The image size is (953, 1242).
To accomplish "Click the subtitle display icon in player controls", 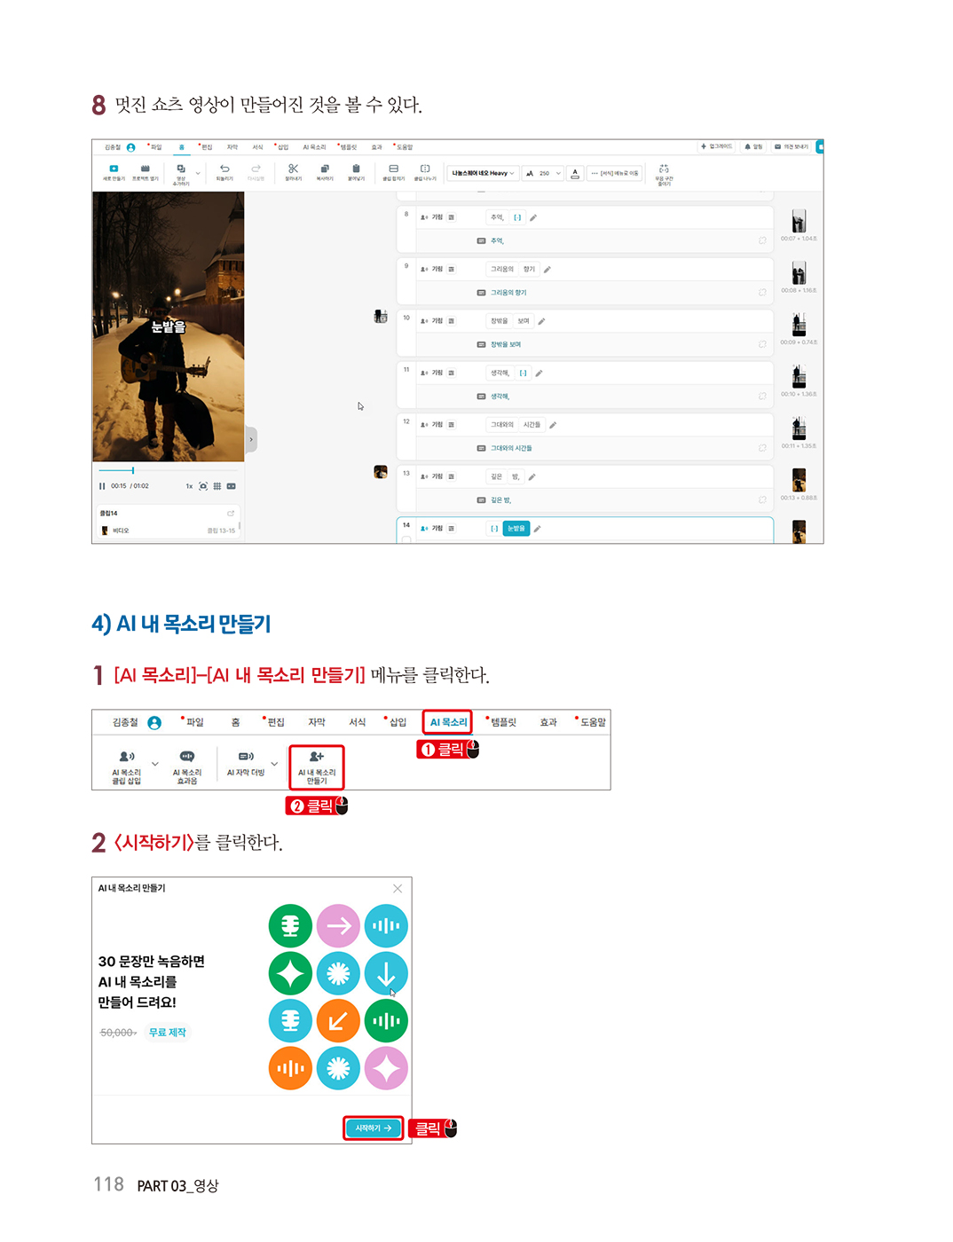I will pyautogui.click(x=232, y=486).
